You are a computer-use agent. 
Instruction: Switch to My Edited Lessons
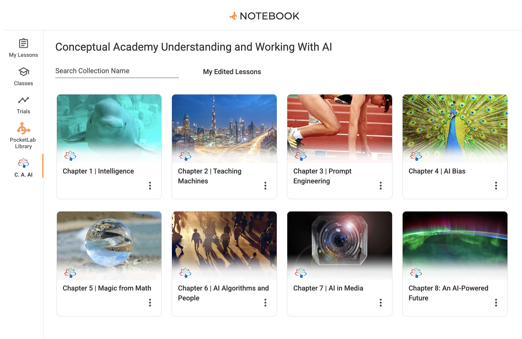tap(232, 72)
